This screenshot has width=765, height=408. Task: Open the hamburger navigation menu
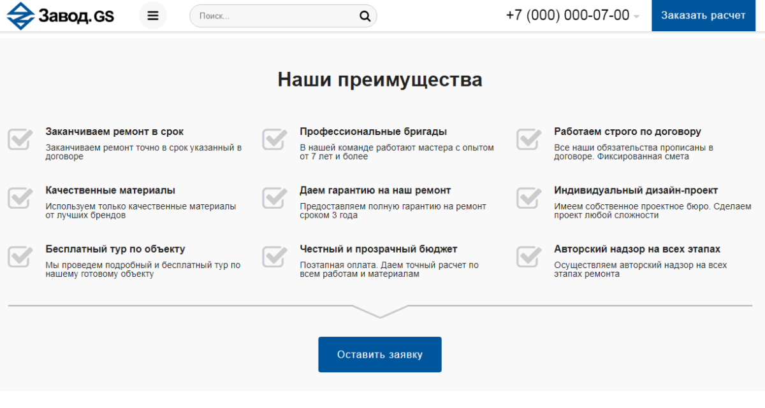[x=152, y=15]
